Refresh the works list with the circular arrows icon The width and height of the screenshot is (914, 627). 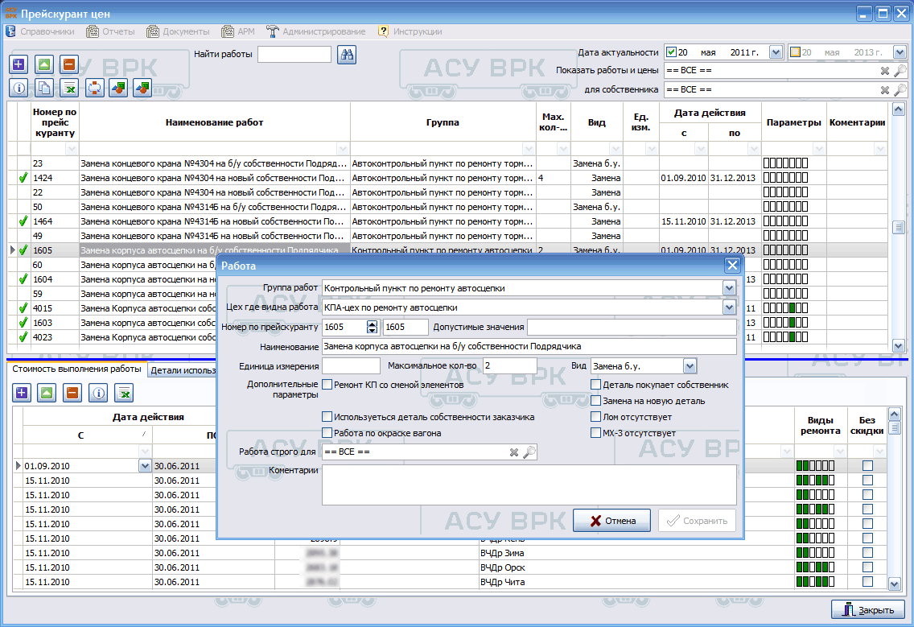(x=94, y=88)
